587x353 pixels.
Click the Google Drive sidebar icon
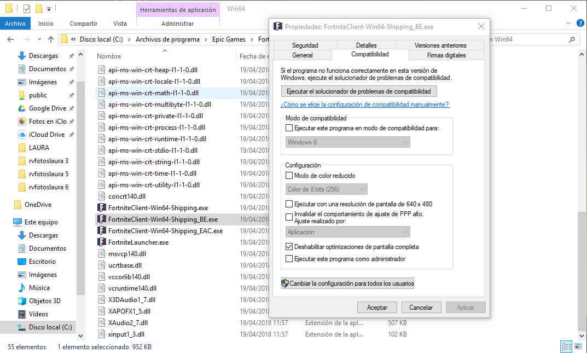tap(22, 108)
